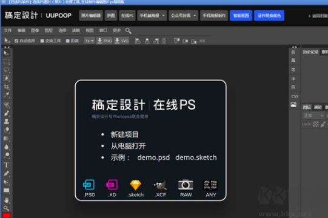Click the align horizontal centers icon
328x218 pixels.
click(x=147, y=41)
